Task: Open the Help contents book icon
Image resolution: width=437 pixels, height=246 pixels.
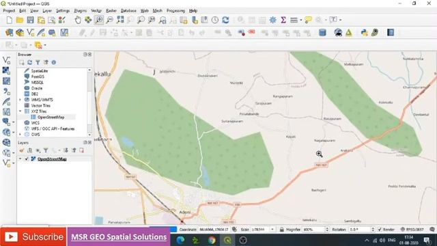Action: tap(391, 33)
